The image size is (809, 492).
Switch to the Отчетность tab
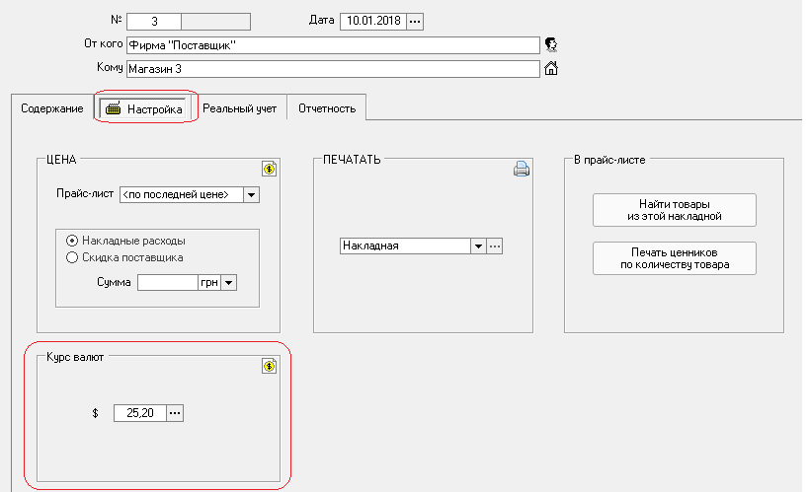pos(326,108)
